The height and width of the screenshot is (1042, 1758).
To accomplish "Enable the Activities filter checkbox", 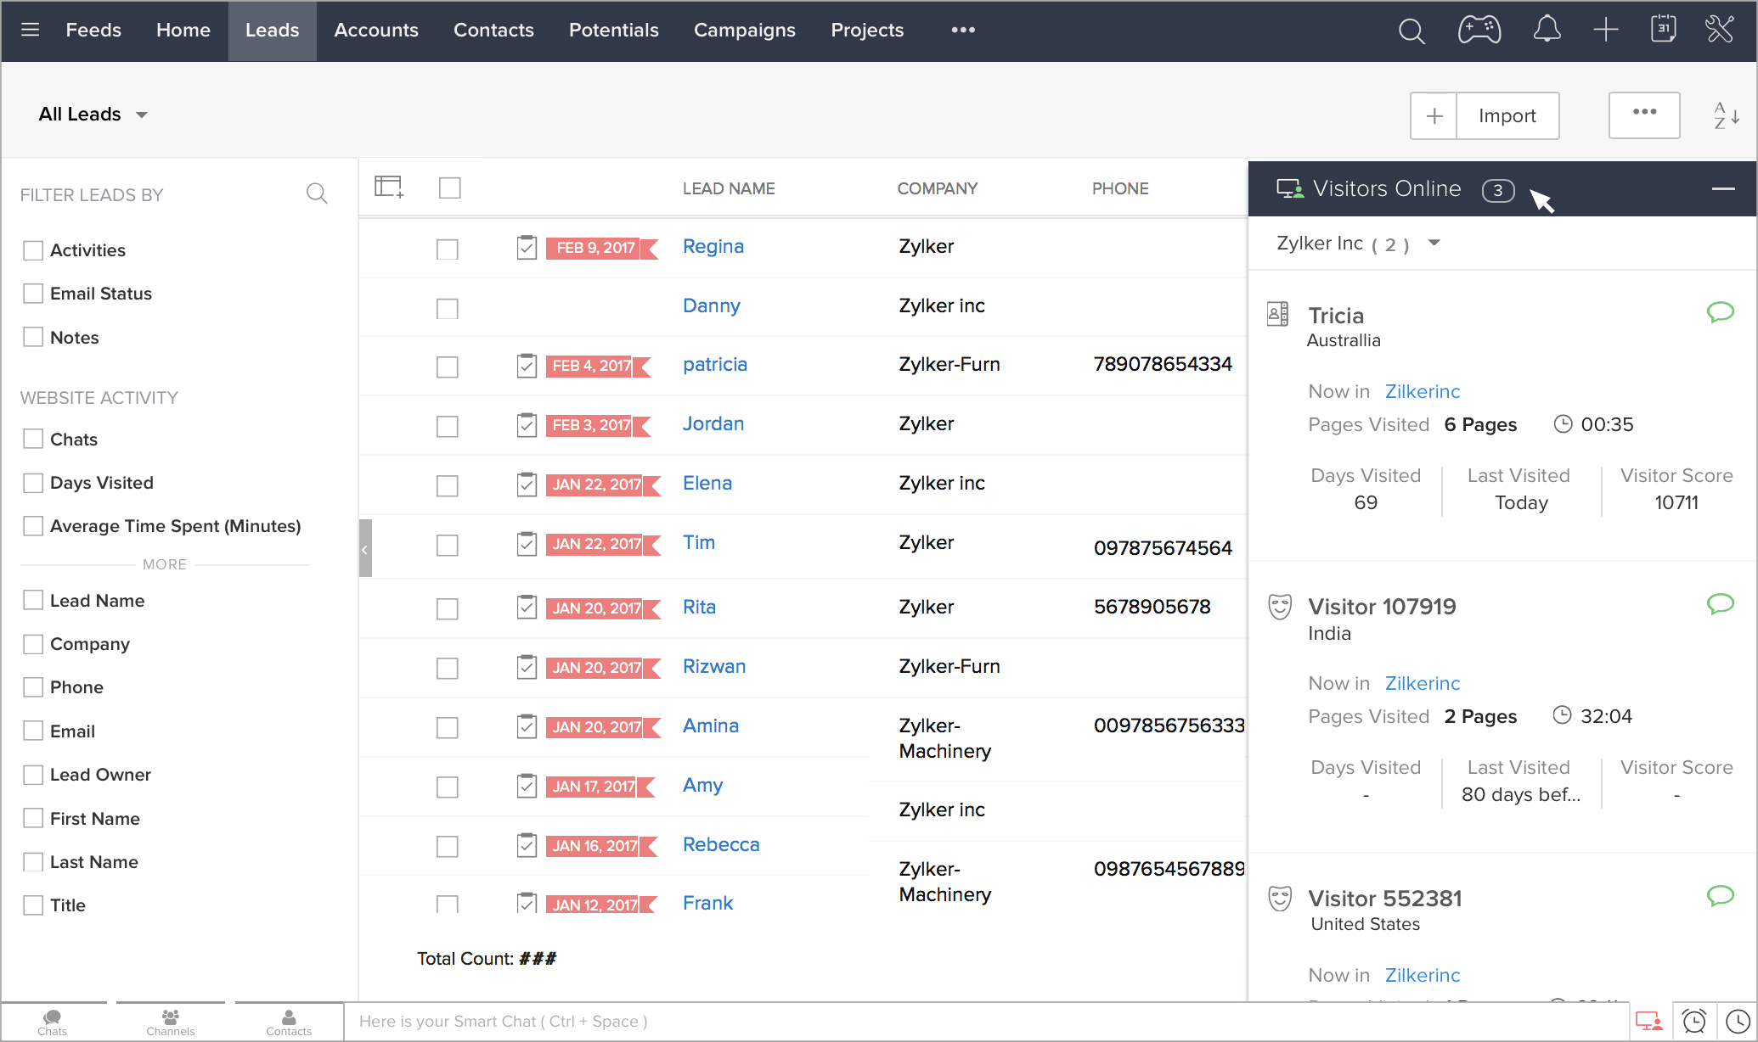I will [33, 250].
